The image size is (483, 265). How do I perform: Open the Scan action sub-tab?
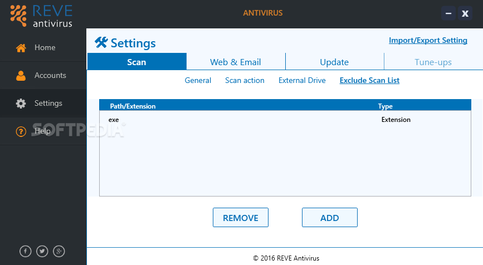[245, 80]
